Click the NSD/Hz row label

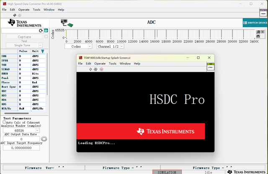pyautogui.click(x=6, y=109)
